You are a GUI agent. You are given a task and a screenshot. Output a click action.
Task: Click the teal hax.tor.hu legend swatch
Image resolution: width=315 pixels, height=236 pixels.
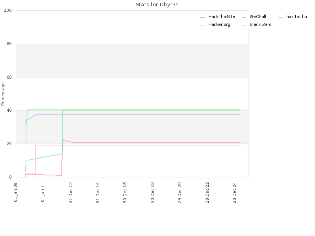click(281, 17)
